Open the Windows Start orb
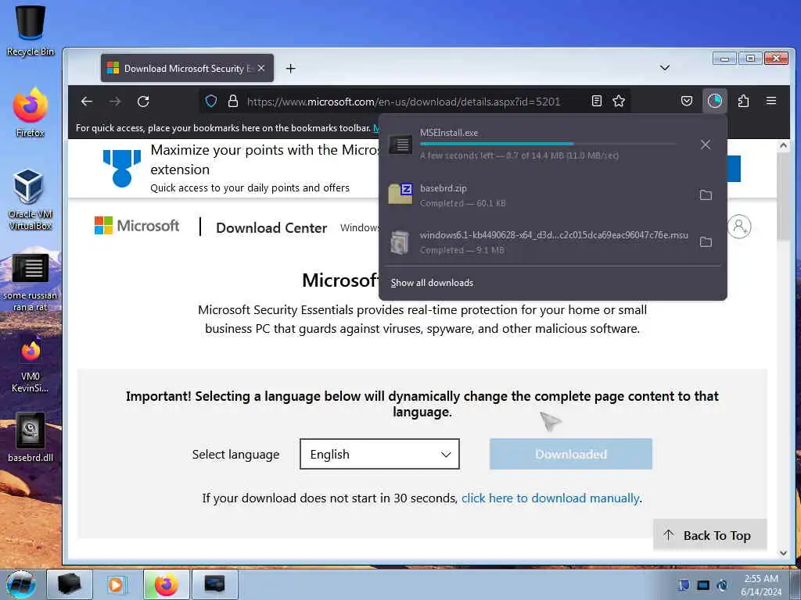The image size is (801, 600). 21,584
